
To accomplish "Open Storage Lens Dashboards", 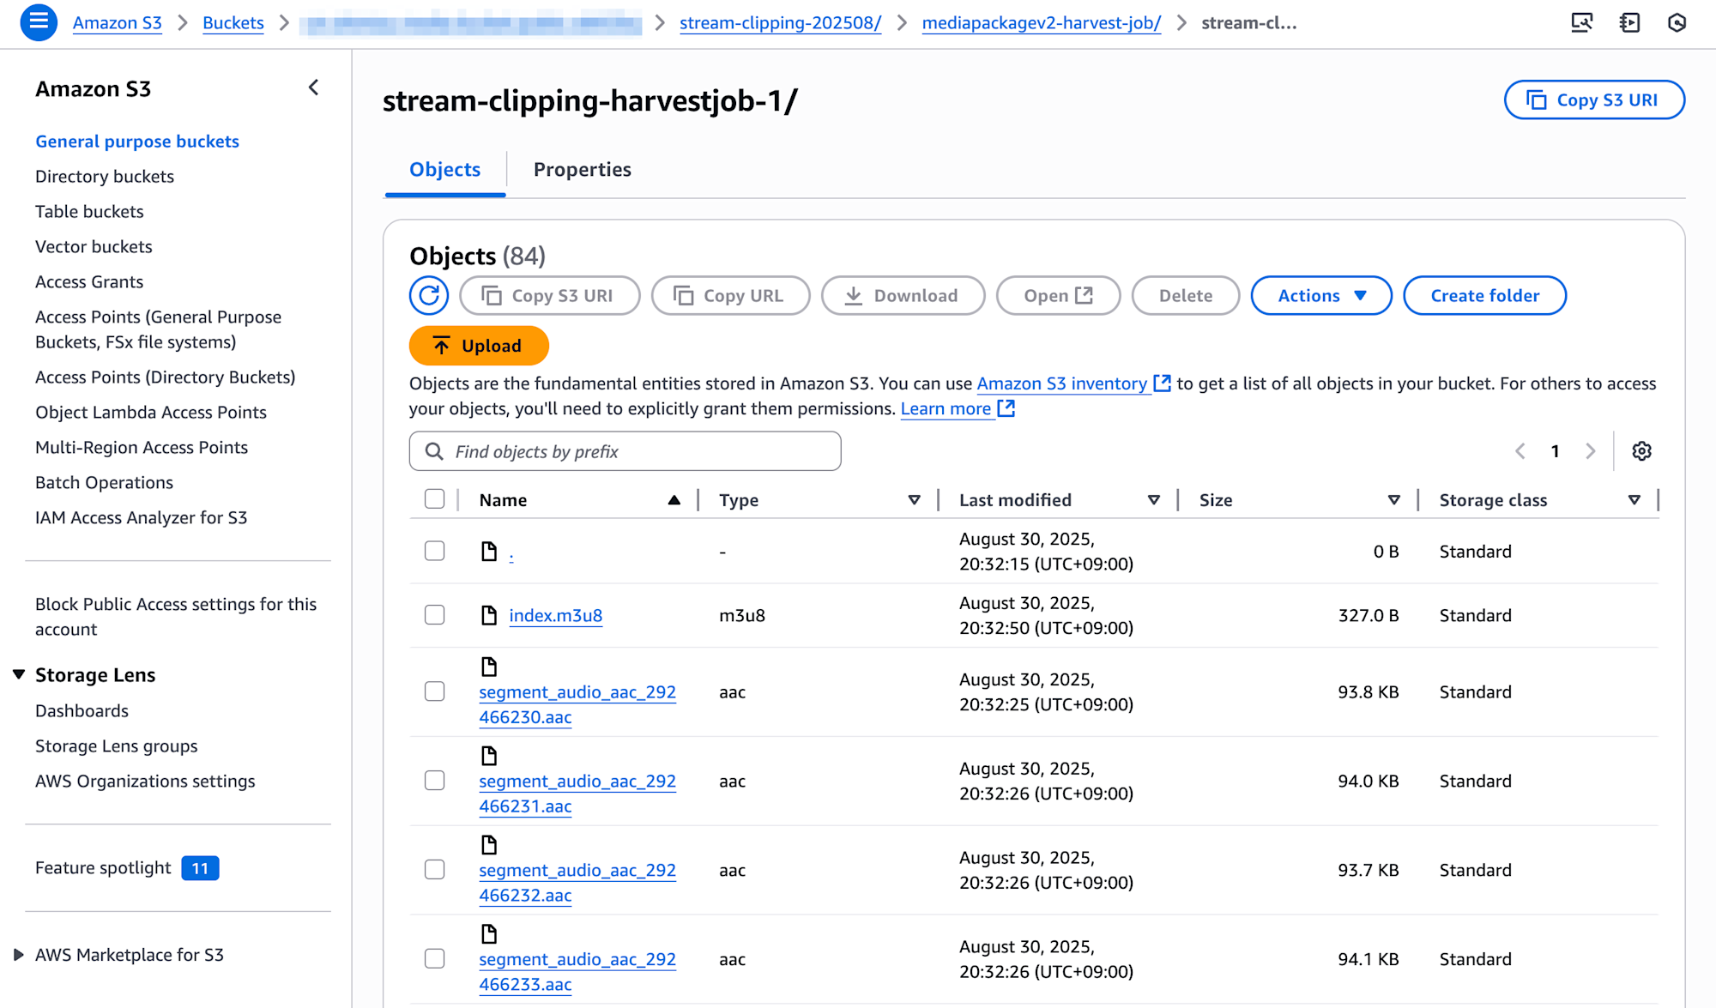I will pyautogui.click(x=82, y=711).
